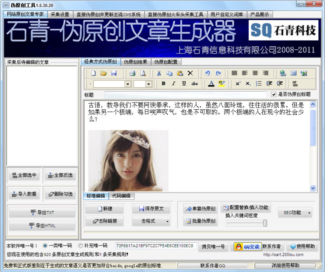Delete selection with the X icon
The height and width of the screenshot is (272, 325).
(190, 73)
